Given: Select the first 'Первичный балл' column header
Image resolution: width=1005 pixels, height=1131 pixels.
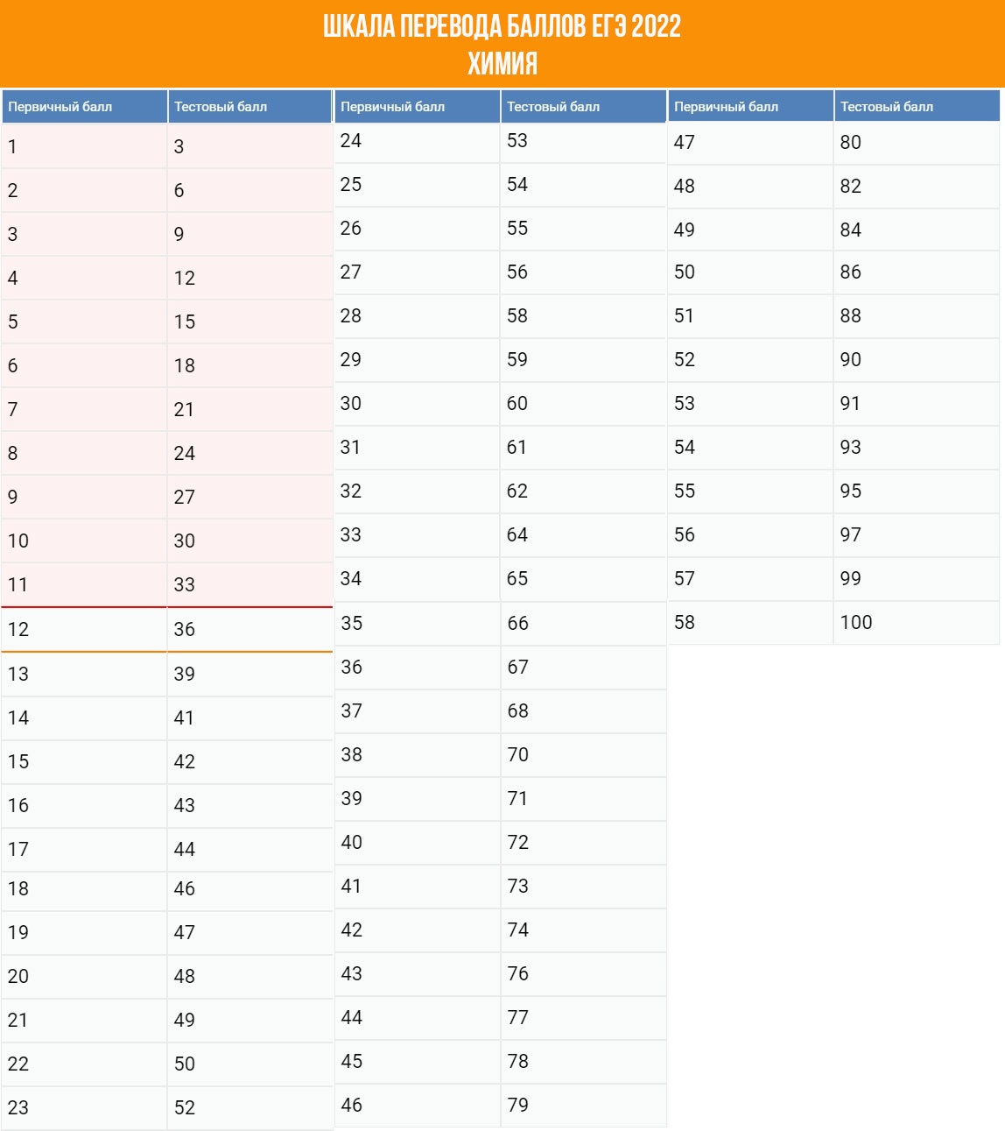Looking at the screenshot, I should 84,107.
